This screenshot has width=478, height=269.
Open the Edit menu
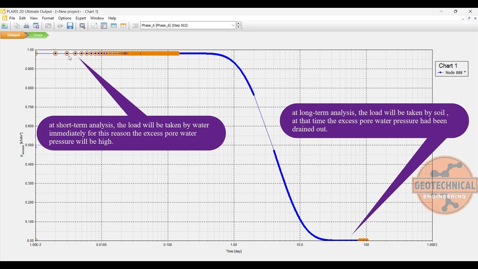22,18
